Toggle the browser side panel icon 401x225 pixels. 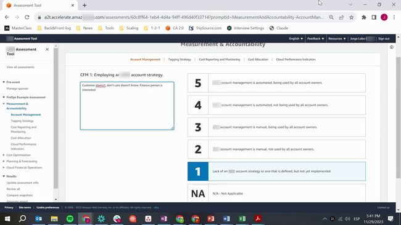click(374, 17)
